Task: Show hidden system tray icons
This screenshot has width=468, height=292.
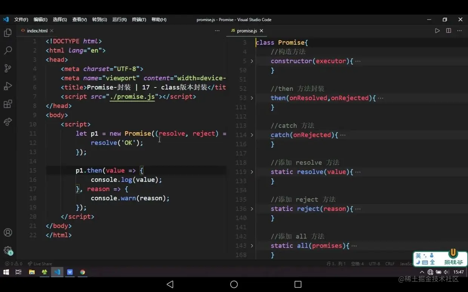Action: point(422,272)
